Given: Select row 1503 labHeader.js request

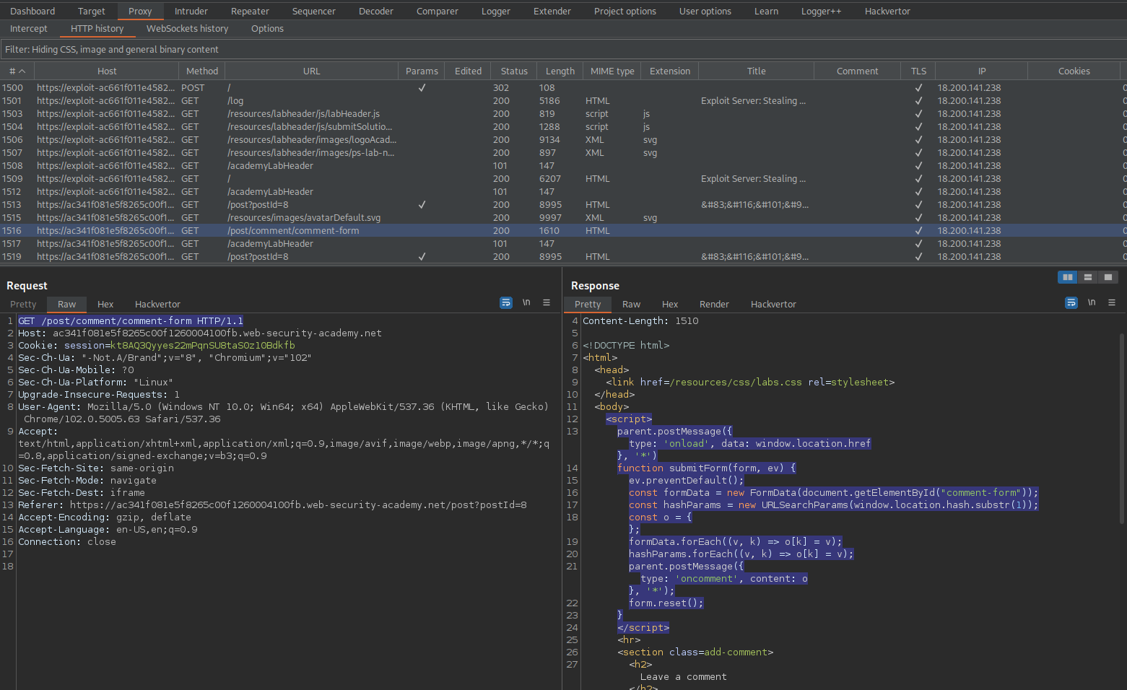Looking at the screenshot, I should pyautogui.click(x=563, y=113).
